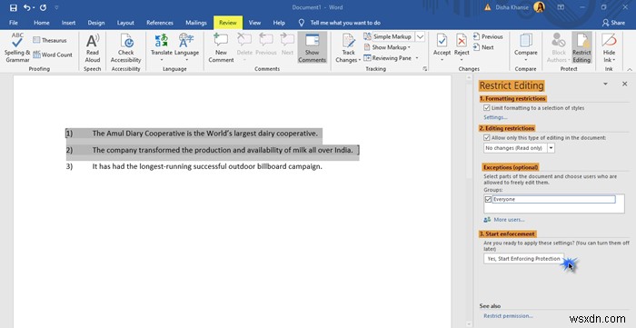Go to Next change

click(483, 47)
